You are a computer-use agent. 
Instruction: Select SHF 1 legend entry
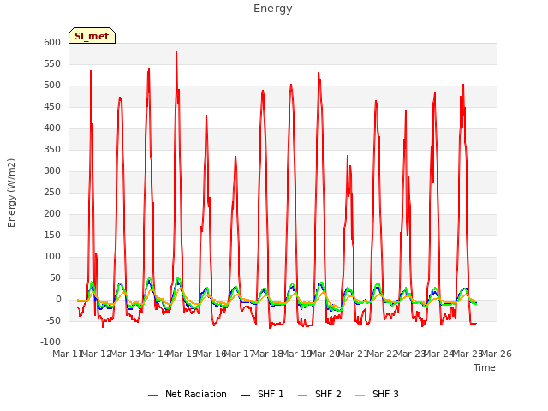(x=262, y=394)
